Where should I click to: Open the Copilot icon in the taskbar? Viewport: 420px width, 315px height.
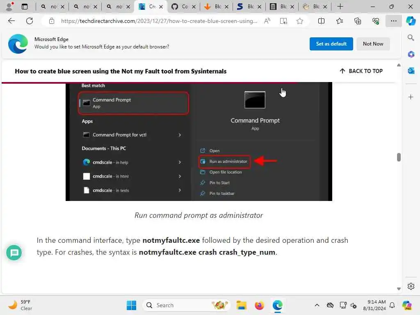[406, 305]
